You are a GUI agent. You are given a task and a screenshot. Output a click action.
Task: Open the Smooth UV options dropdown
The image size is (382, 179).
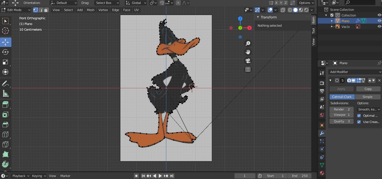369,109
